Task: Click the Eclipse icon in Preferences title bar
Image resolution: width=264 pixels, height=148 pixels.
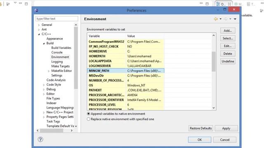Action: (36, 10)
